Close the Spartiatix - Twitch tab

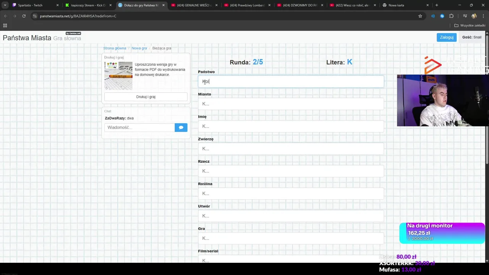click(57, 5)
